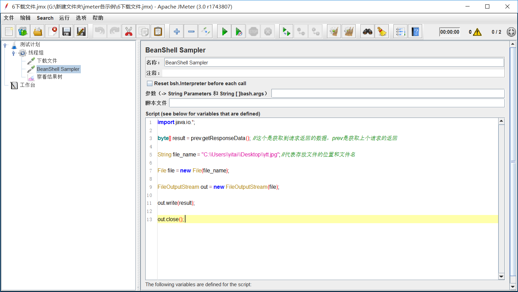Select 测试计划 root node
Image resolution: width=518 pixels, height=292 pixels.
[30, 44]
